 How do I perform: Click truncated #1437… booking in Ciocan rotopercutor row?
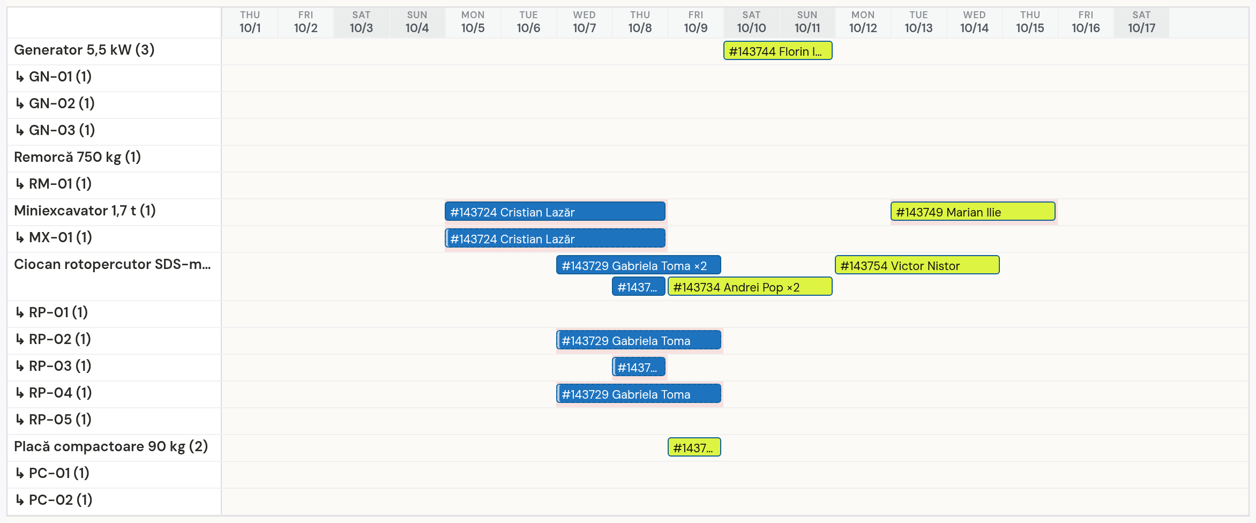click(x=639, y=287)
